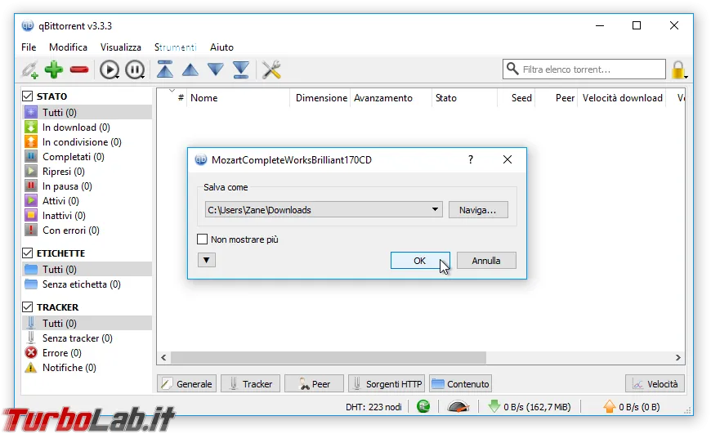Switch to the Generale tab
Image resolution: width=711 pixels, height=434 pixels.
(x=187, y=383)
